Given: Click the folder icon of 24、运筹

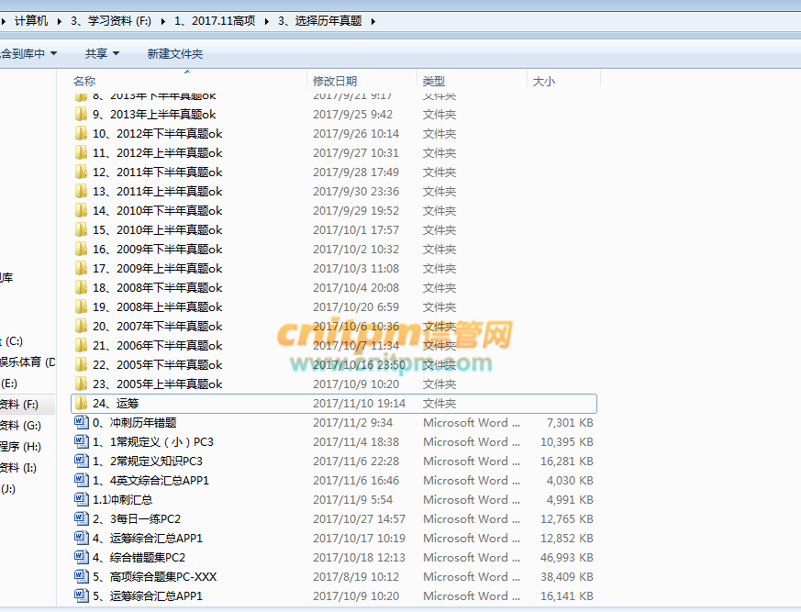Looking at the screenshot, I should [81, 404].
